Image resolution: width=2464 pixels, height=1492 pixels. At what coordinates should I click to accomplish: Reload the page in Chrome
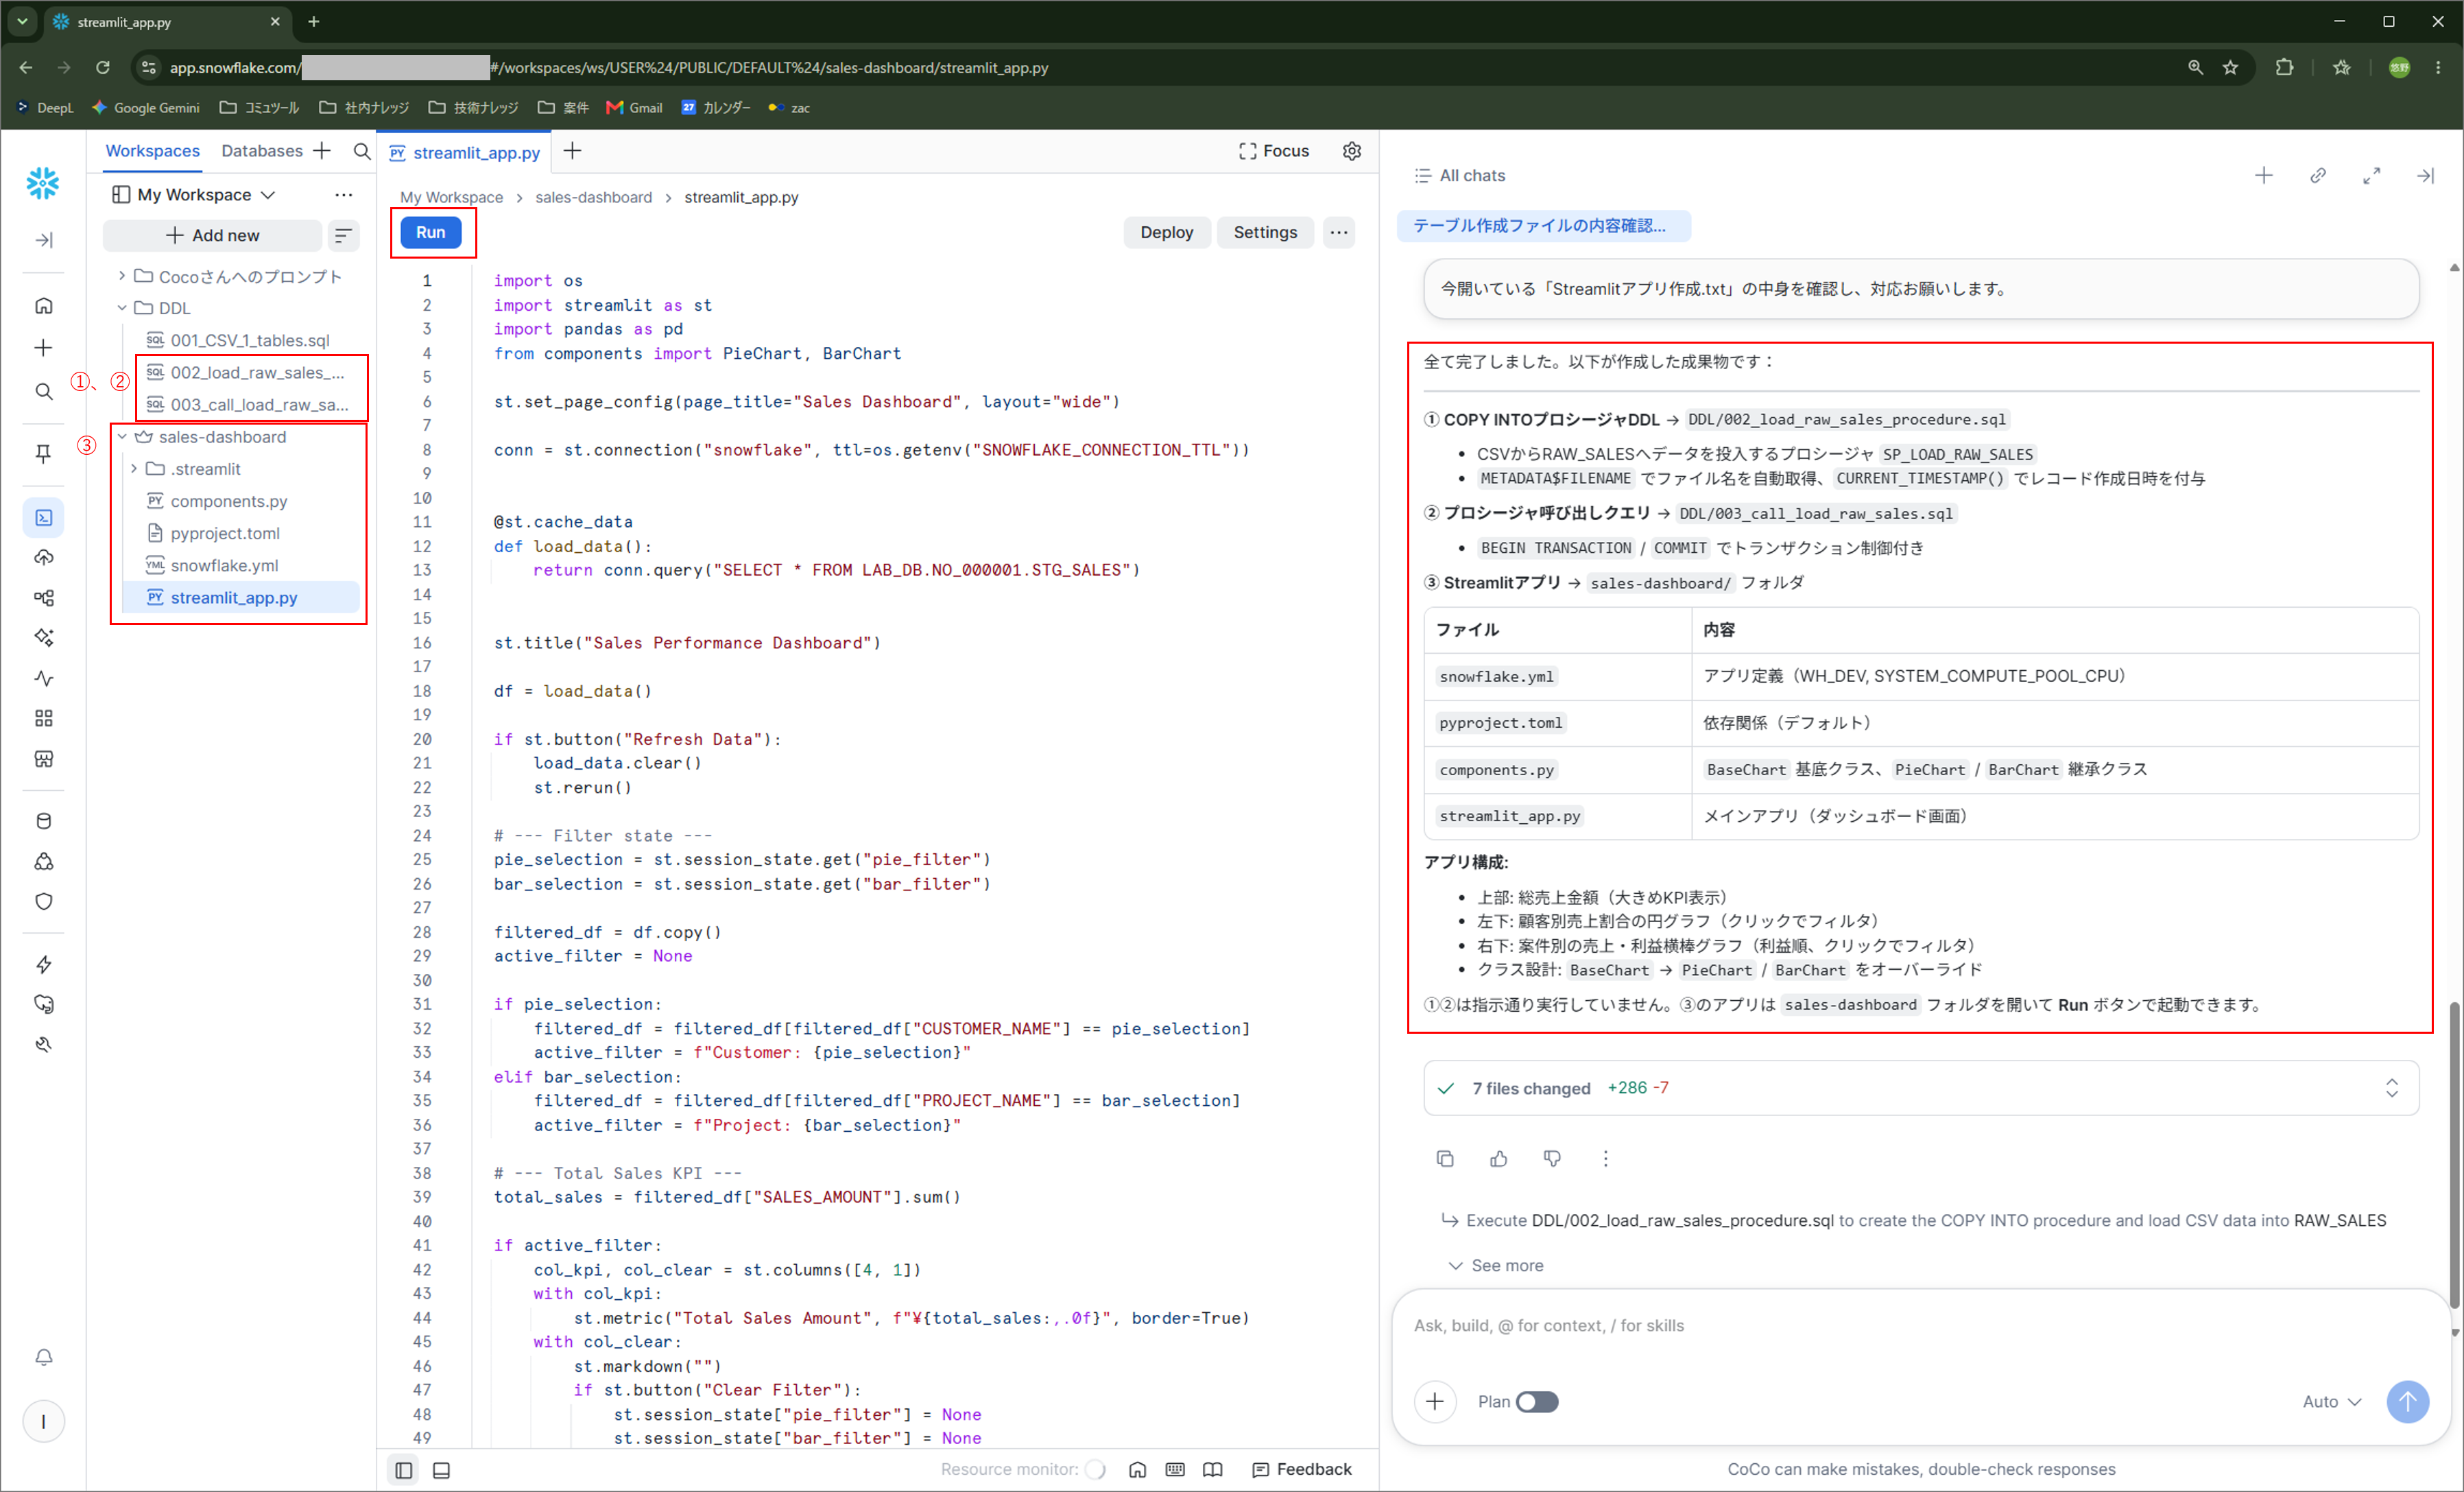pyautogui.click(x=102, y=67)
